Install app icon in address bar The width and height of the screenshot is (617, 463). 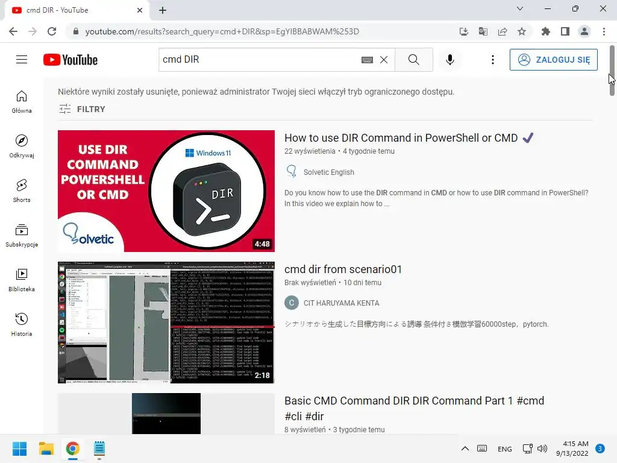464,31
